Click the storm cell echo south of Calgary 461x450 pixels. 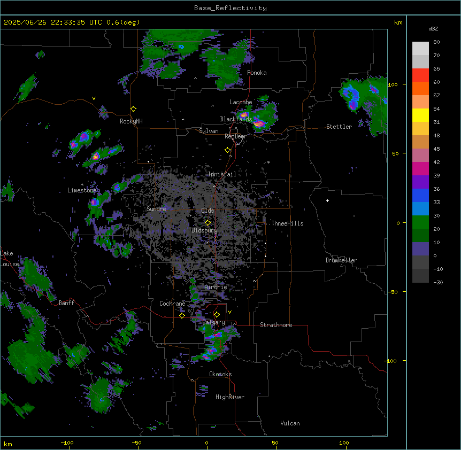coord(211,351)
